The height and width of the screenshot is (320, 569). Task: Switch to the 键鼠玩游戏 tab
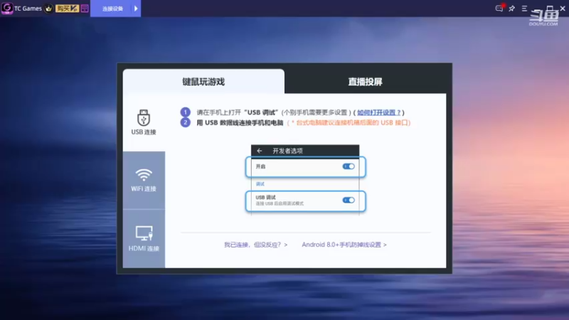(x=203, y=81)
